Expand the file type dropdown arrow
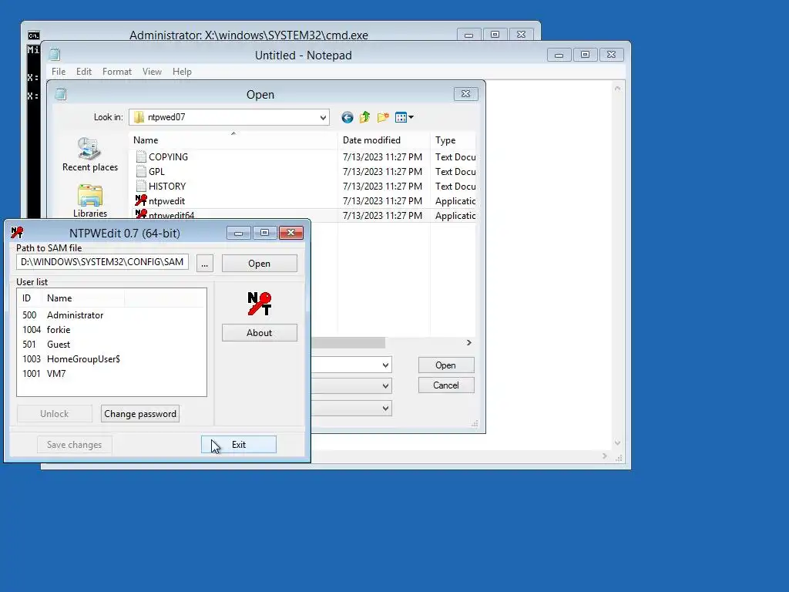This screenshot has width=789, height=592. 385,386
